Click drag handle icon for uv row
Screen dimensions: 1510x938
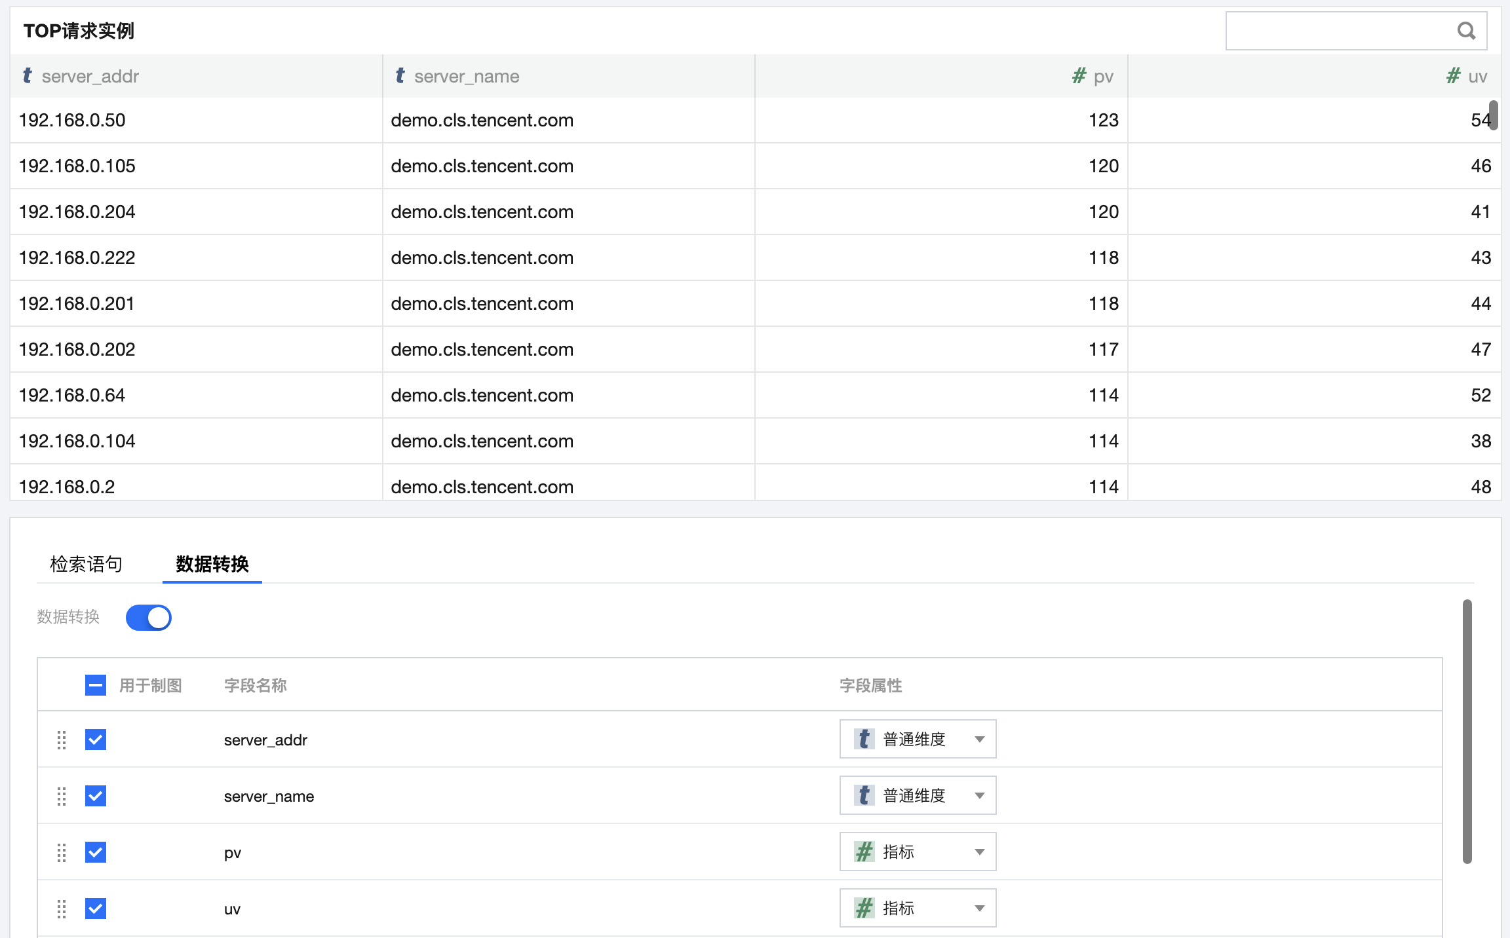62,909
